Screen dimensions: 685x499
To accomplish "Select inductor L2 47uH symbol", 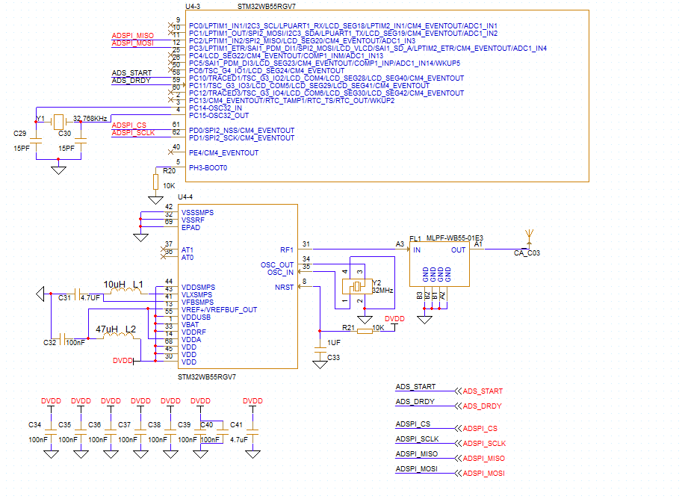I will (120, 335).
